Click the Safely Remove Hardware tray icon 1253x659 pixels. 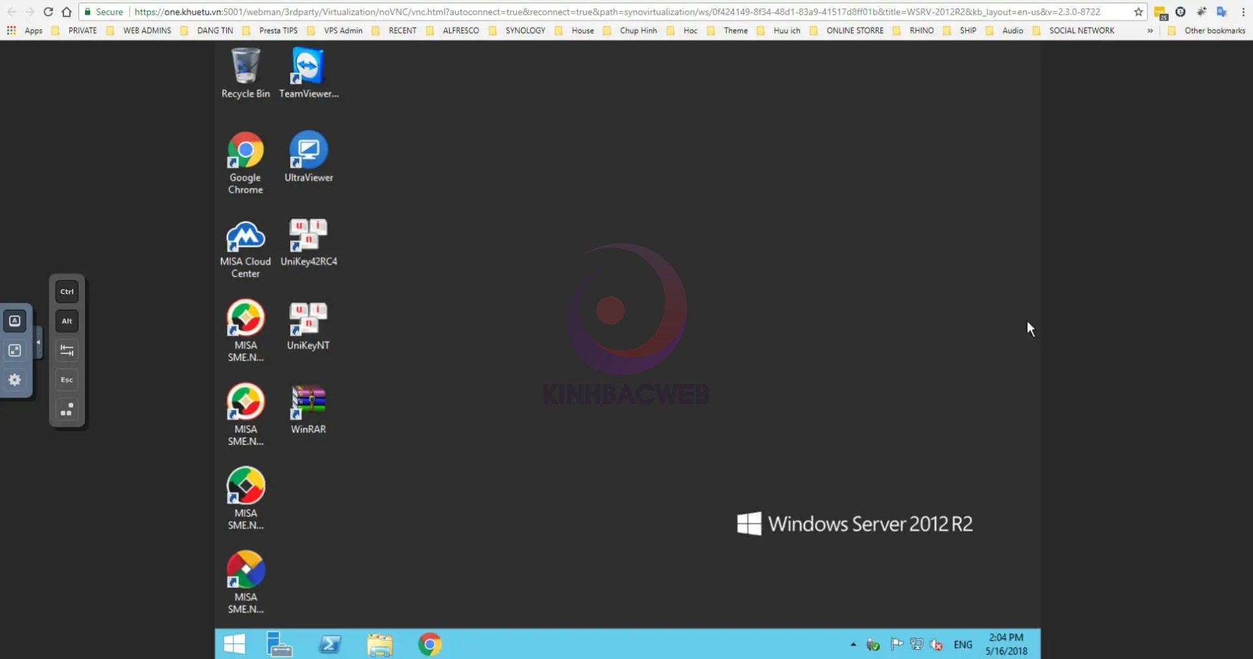click(873, 645)
